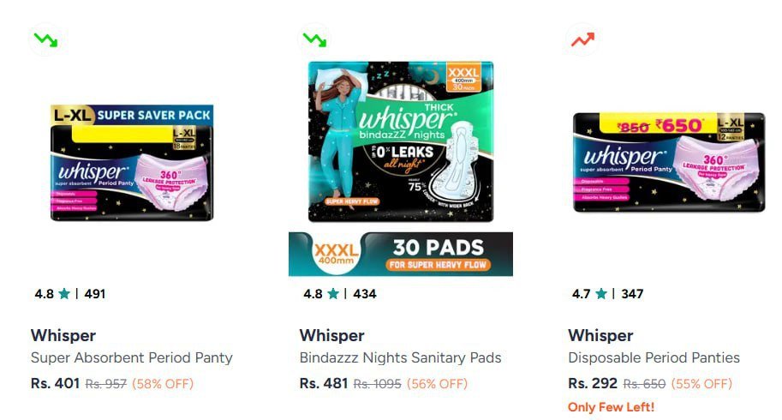
Task: Click red price-rise trend icon on third product
Action: coord(583,39)
